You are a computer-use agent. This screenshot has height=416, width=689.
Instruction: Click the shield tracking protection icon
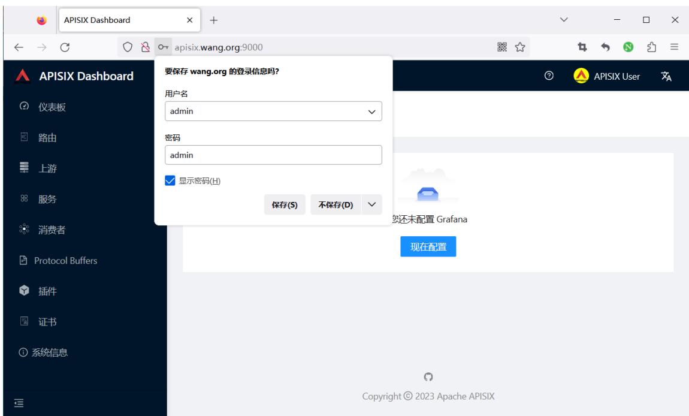[x=128, y=47]
